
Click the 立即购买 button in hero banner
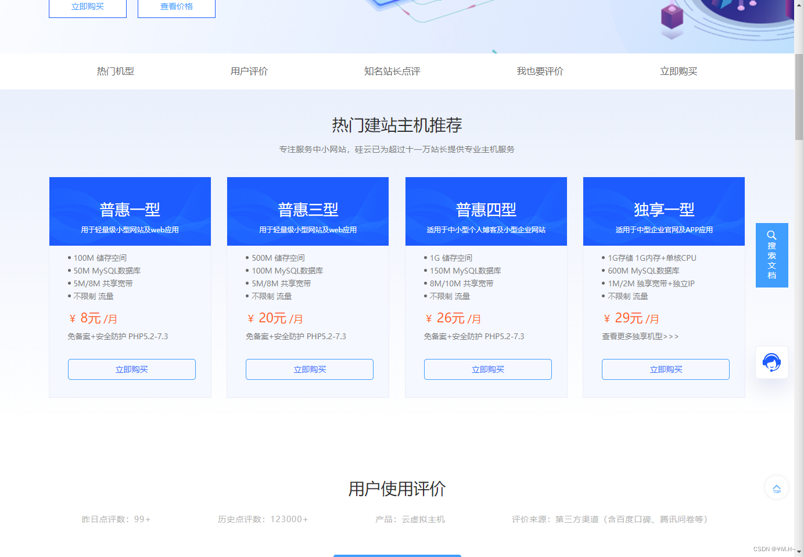[x=88, y=7]
